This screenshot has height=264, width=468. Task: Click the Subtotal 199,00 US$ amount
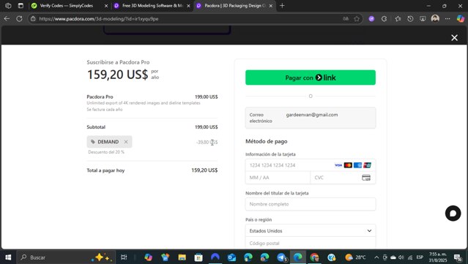pos(207,127)
